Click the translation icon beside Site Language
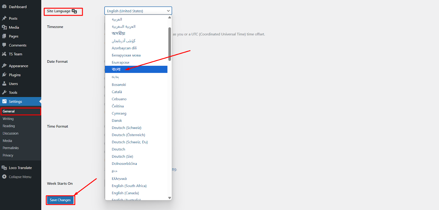The image size is (439, 210). coord(74,11)
